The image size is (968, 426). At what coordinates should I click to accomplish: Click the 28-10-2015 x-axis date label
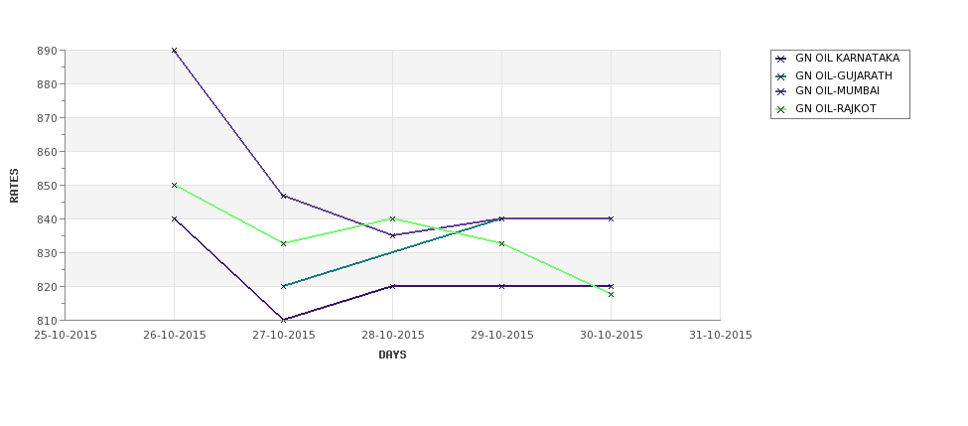[392, 336]
